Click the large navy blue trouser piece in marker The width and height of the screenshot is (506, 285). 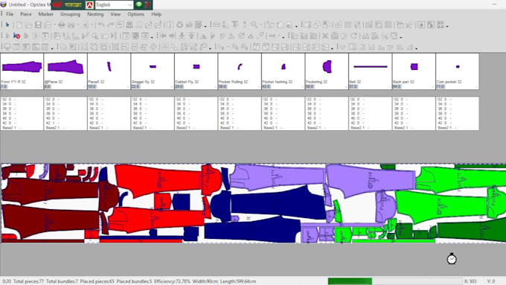(278, 202)
